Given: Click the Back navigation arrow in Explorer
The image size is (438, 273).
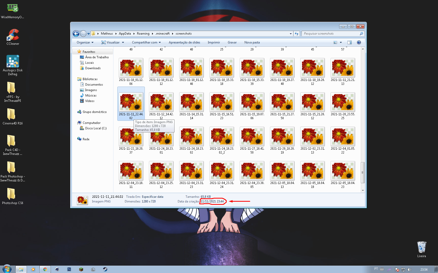Looking at the screenshot, I should coord(76,34).
